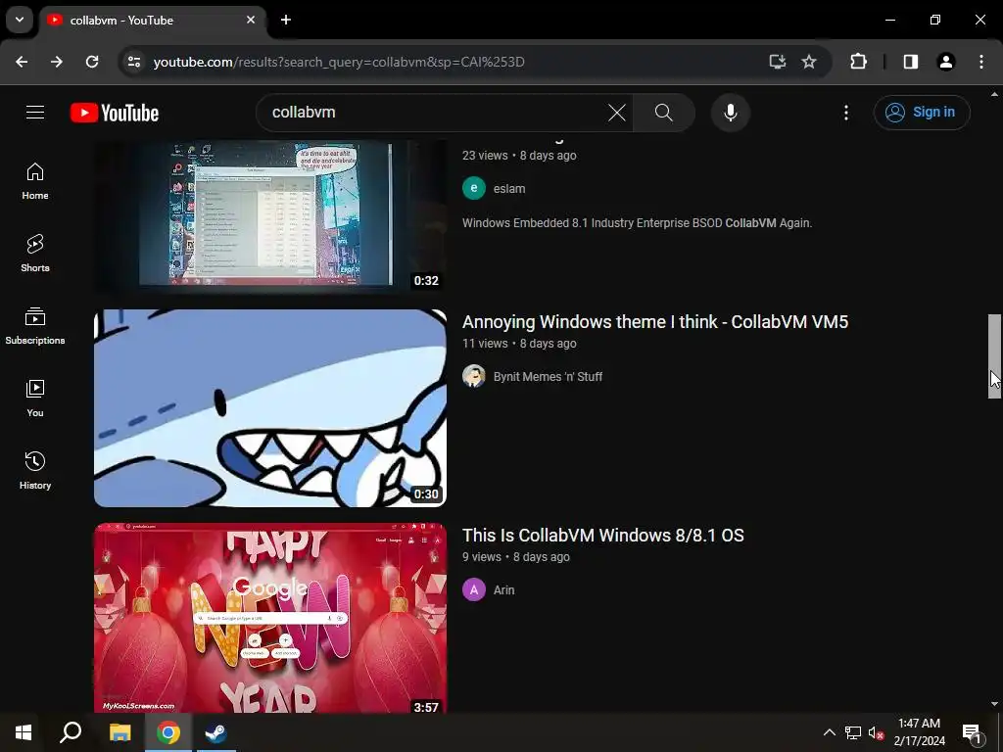
Task: Click '23 views • 8 days ago' text
Action: [519, 156]
